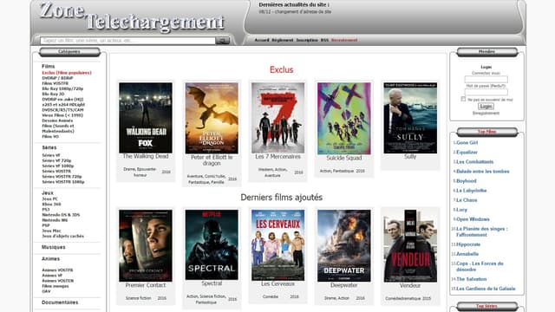Open the Suicide Squad poster

(344, 119)
